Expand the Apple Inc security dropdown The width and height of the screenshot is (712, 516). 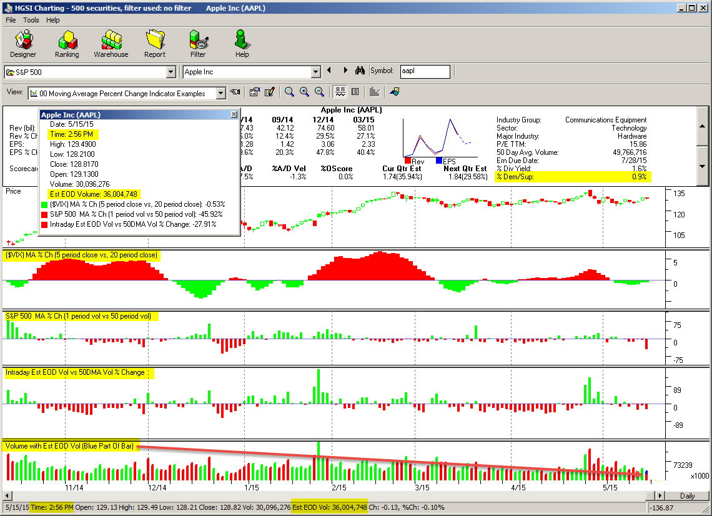[316, 72]
